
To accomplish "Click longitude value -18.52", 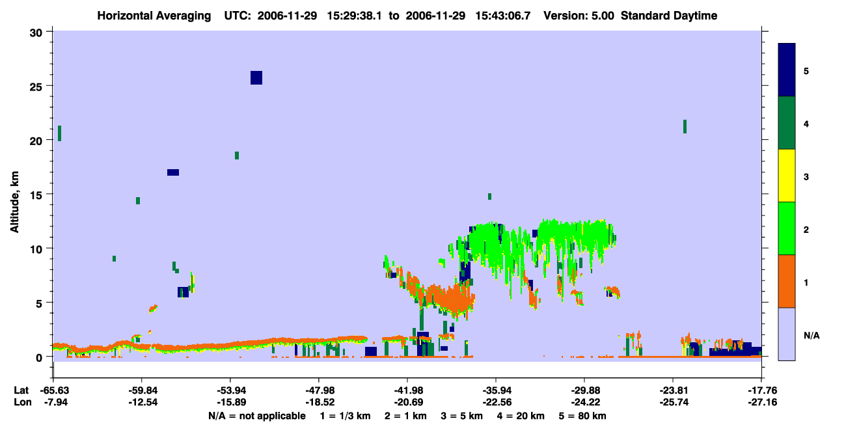I will coord(318,403).
